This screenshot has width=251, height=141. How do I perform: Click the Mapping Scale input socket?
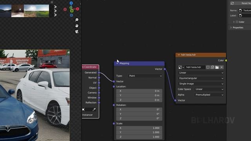coord(114,124)
